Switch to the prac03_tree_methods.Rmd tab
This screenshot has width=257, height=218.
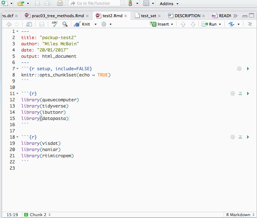click(x=58, y=16)
